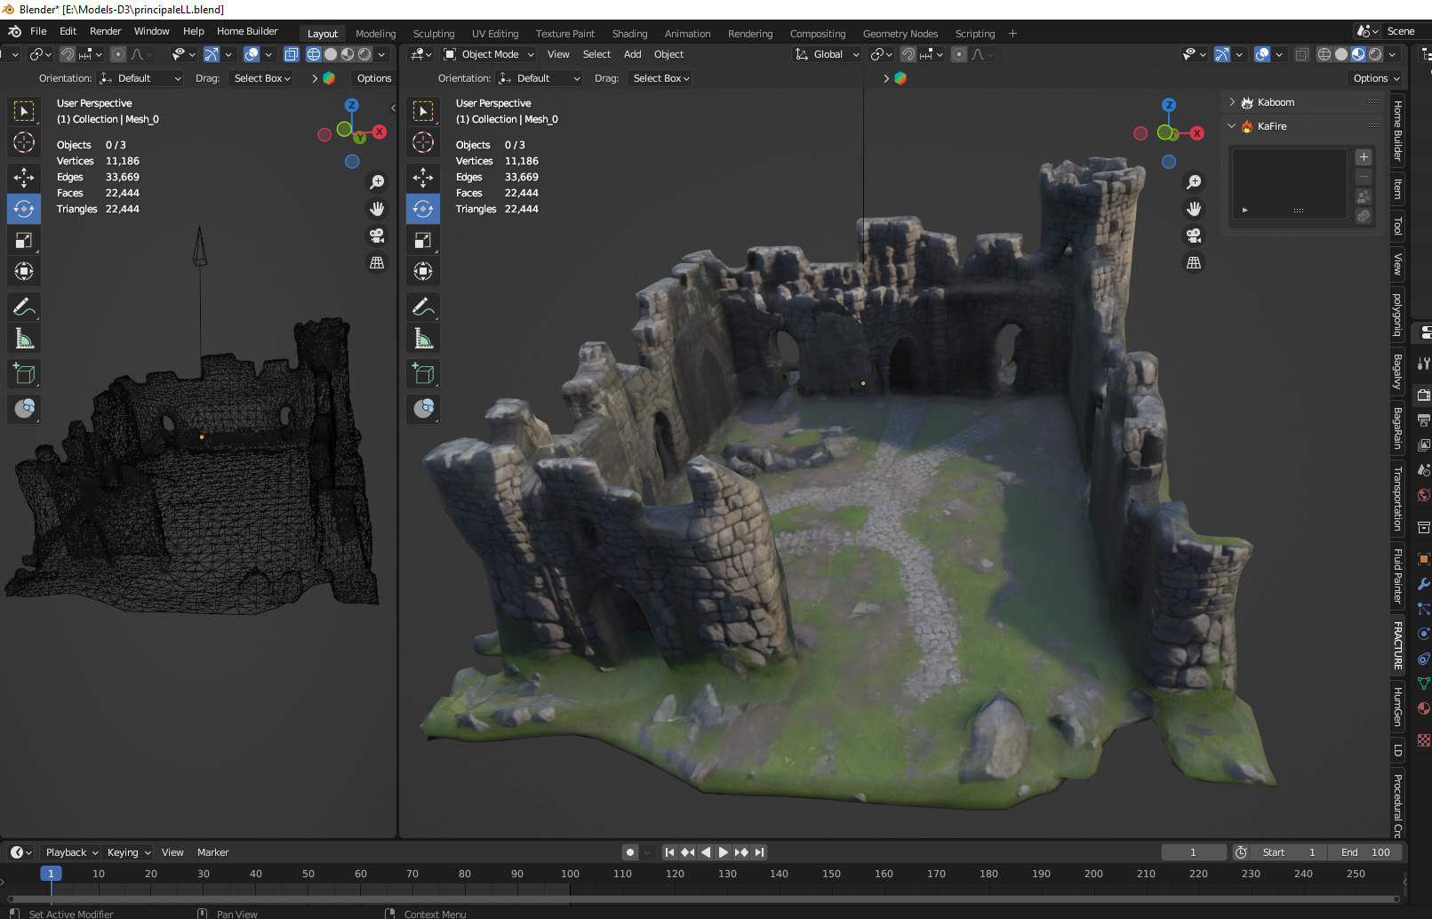Image resolution: width=1432 pixels, height=919 pixels.
Task: Toggle solid shading in right viewport
Action: [1340, 54]
